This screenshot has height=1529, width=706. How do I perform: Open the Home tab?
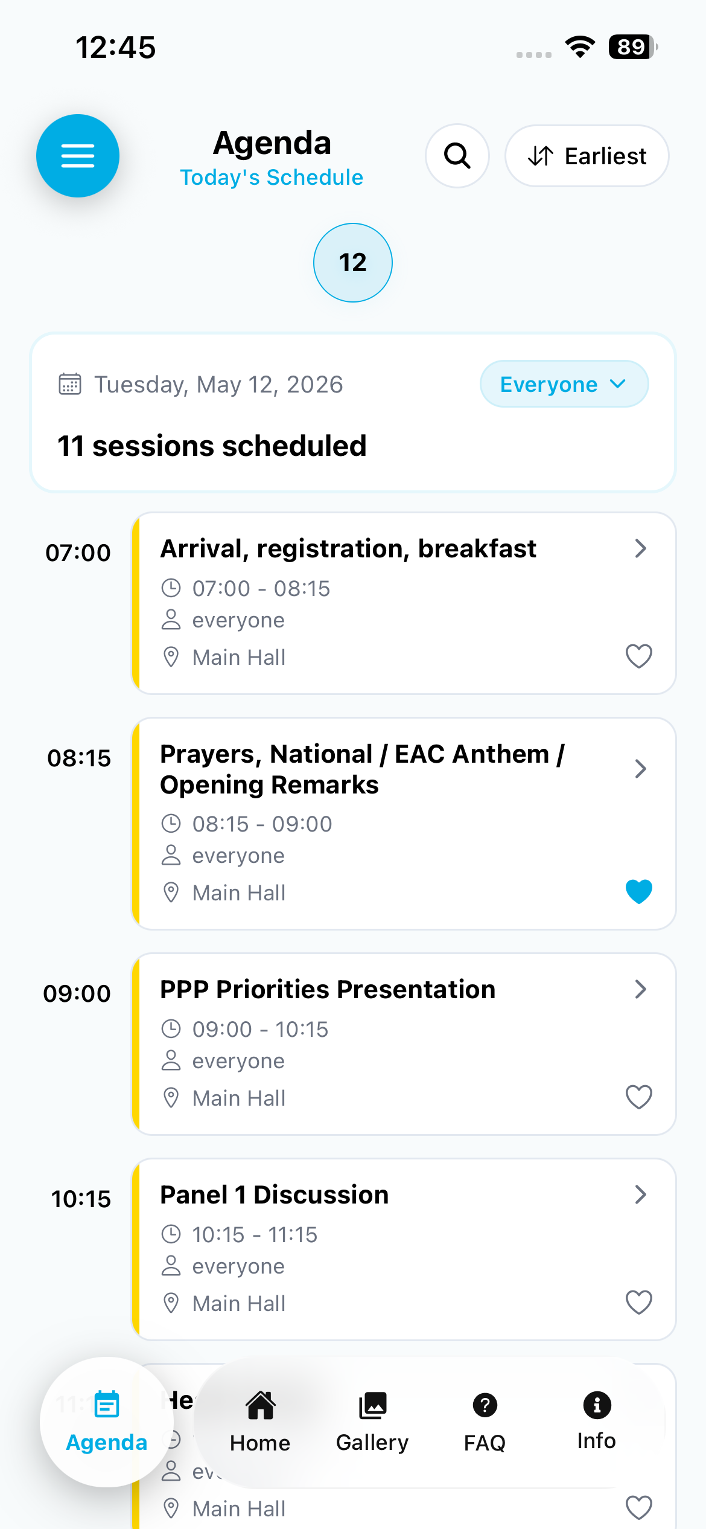coord(260,1422)
